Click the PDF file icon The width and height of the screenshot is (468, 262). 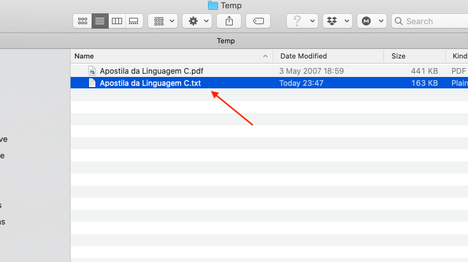click(x=92, y=71)
